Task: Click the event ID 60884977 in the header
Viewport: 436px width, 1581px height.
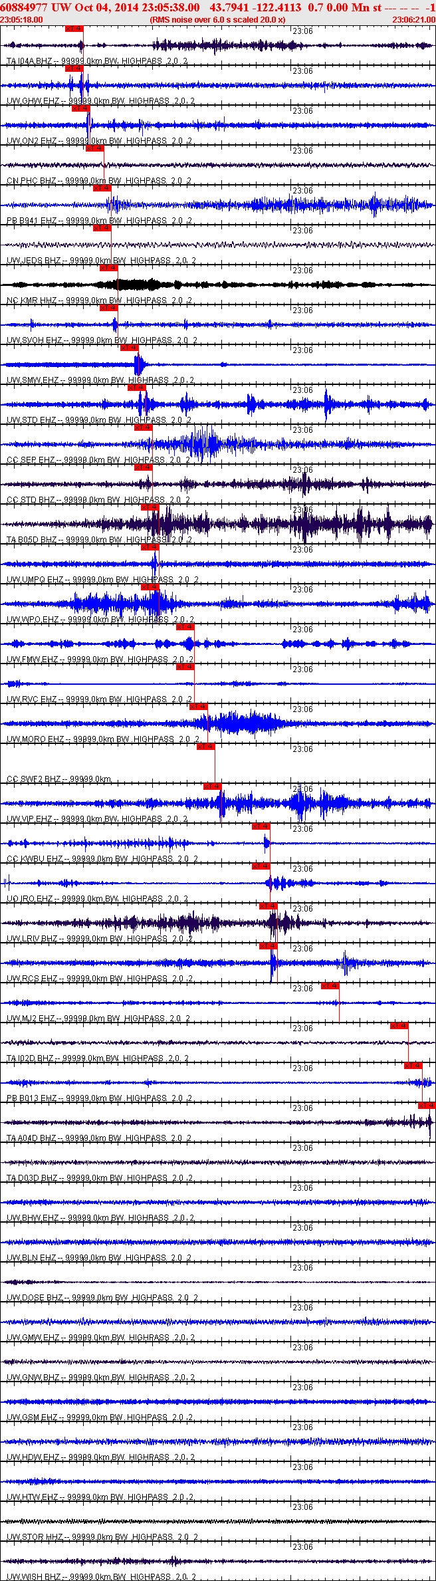Action: coord(24,7)
